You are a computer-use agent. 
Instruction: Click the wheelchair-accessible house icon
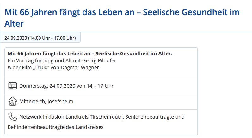click(13, 101)
